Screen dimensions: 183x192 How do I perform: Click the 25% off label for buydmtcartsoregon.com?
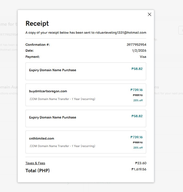(138, 100)
